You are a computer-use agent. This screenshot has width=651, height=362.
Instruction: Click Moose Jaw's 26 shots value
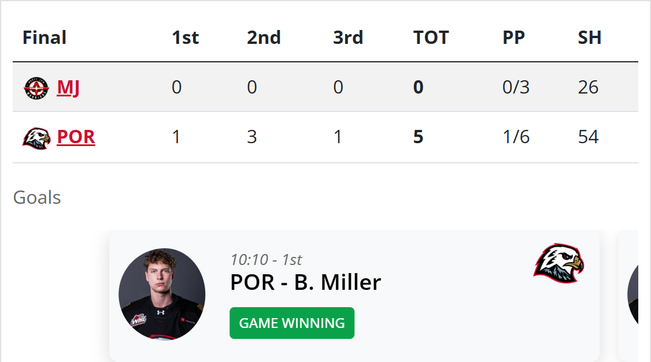(588, 88)
